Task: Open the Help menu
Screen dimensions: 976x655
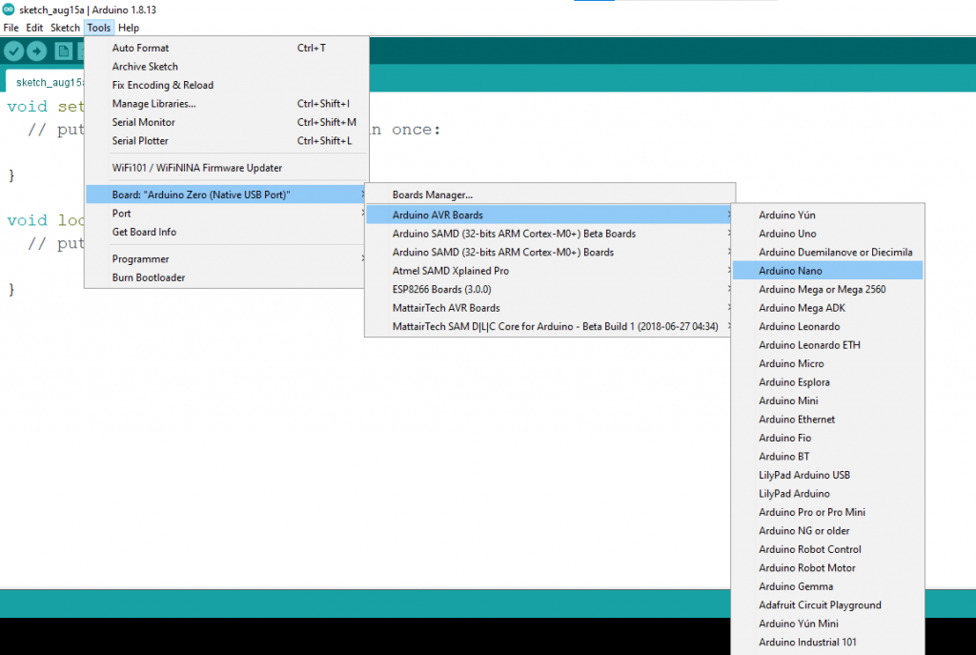Action: point(129,28)
